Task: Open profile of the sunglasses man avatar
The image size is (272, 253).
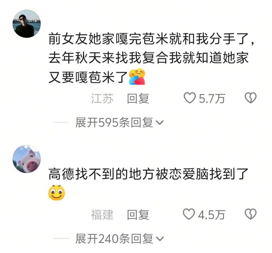Action: [26, 24]
